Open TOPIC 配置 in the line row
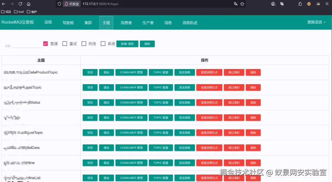Viewport: 332px width, 182px height. [x=161, y=163]
